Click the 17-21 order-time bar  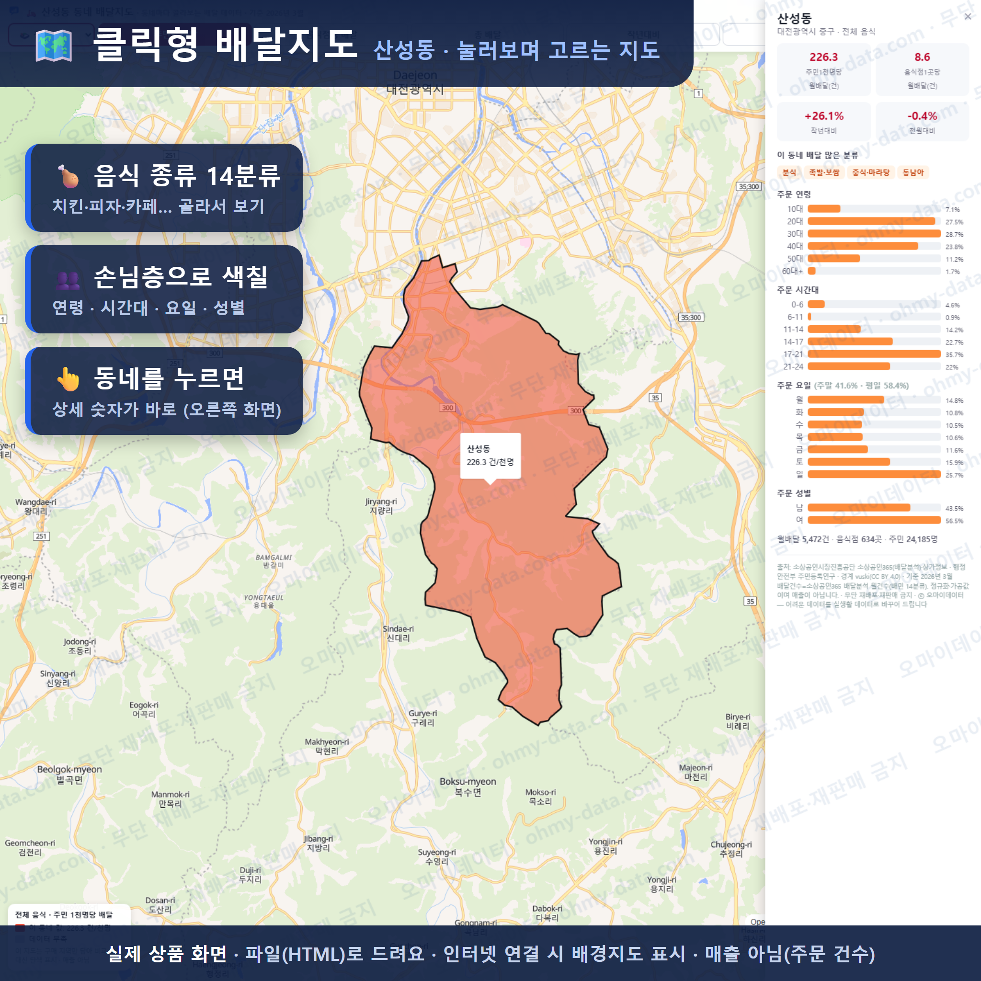(874, 354)
